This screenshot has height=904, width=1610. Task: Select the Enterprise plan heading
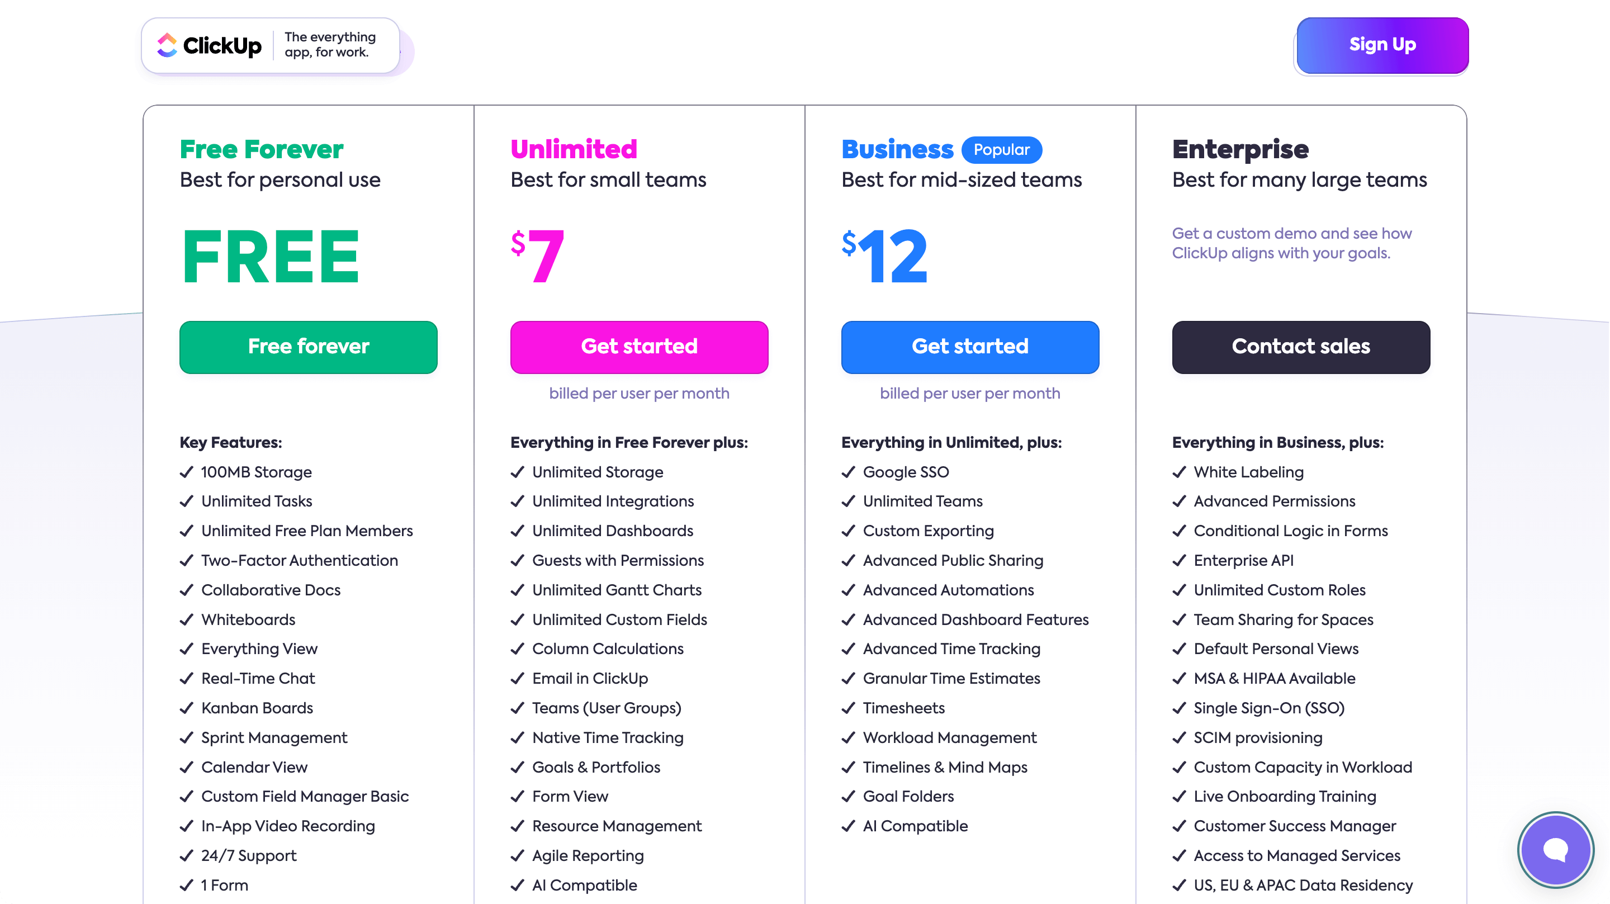point(1240,149)
